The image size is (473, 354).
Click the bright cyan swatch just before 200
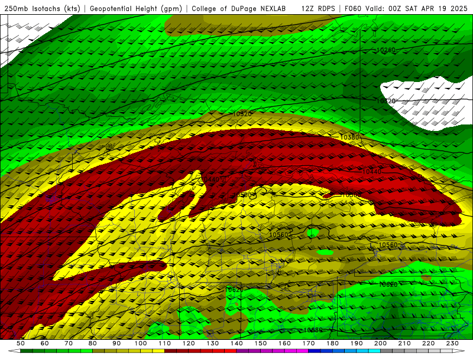(x=374, y=351)
